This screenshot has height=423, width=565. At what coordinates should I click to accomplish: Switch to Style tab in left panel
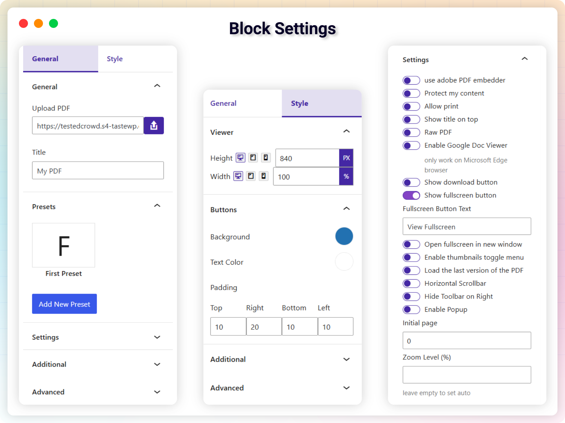135,59
